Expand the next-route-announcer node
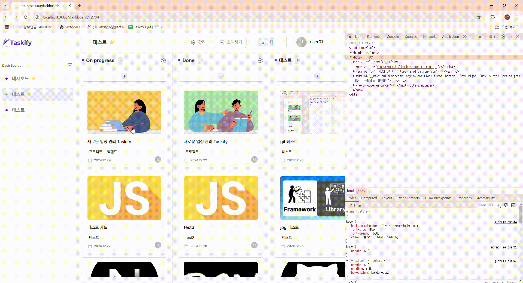The width and height of the screenshot is (523, 283). tap(354, 85)
